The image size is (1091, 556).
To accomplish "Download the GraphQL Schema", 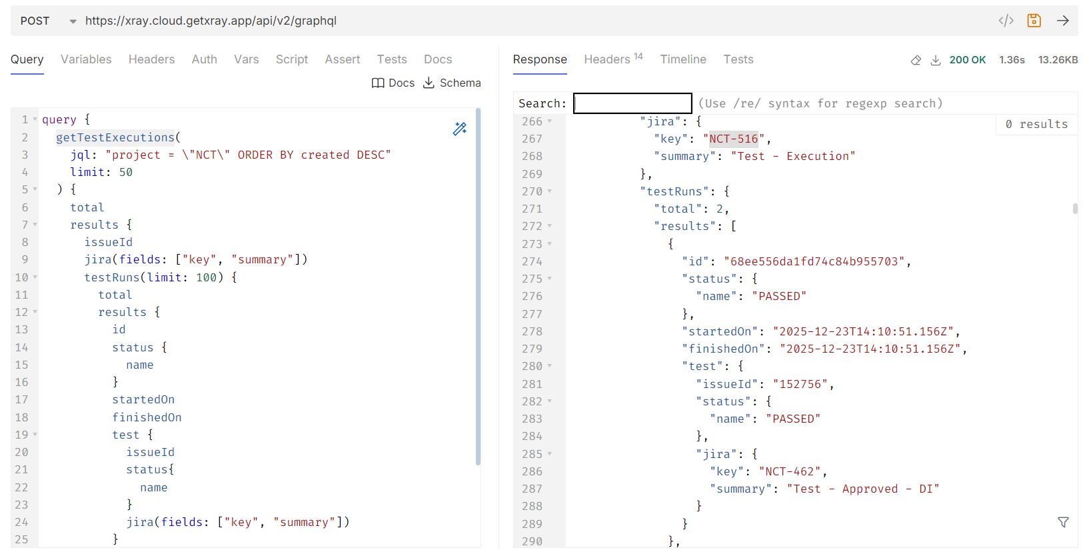I will 452,83.
